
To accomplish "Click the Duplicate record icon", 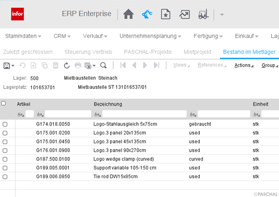I will point(44,66).
